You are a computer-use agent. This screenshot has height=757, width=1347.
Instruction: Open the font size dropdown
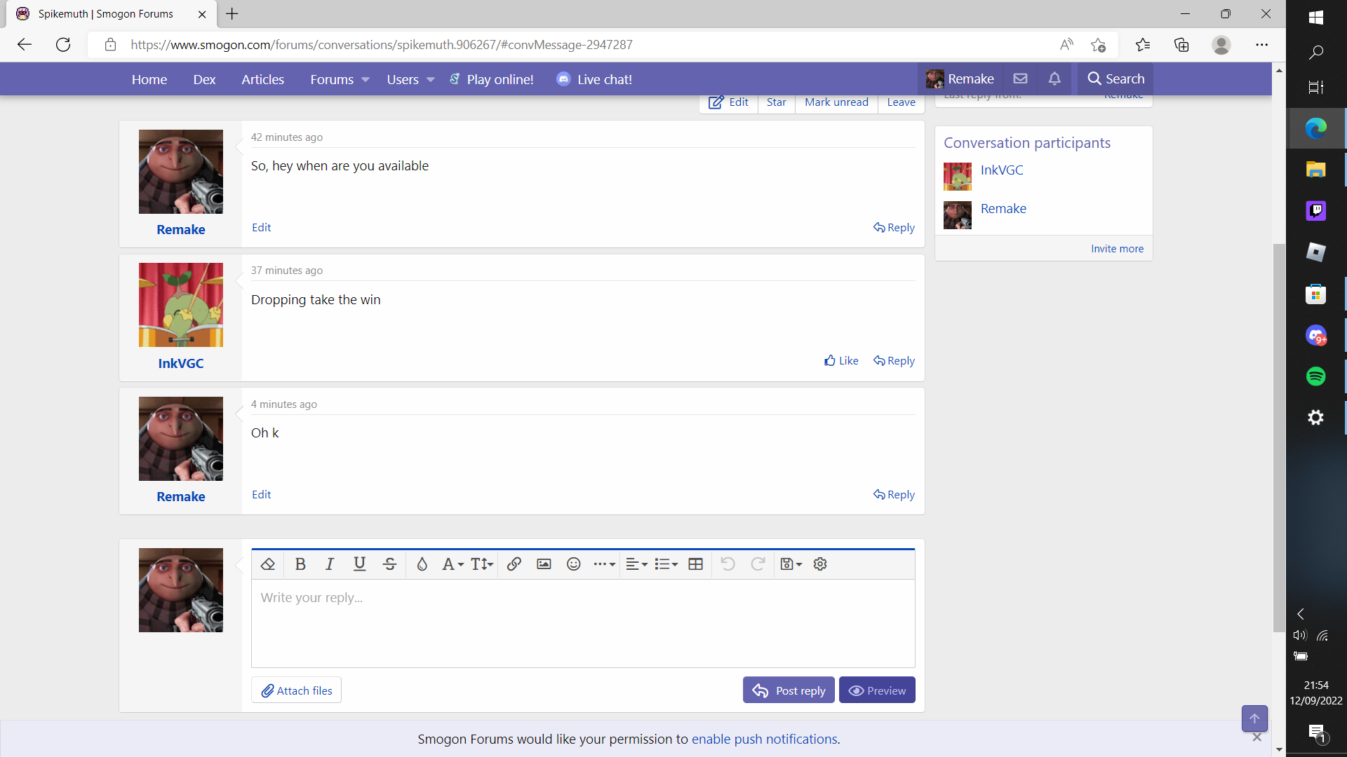tap(482, 564)
